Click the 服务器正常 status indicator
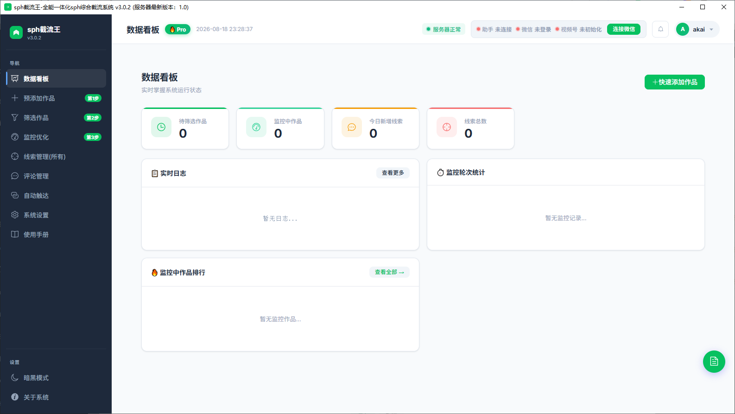The height and width of the screenshot is (414, 735). 444,29
